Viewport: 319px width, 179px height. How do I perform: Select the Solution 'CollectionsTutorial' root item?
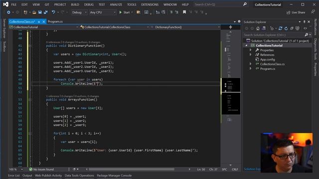point(278,41)
